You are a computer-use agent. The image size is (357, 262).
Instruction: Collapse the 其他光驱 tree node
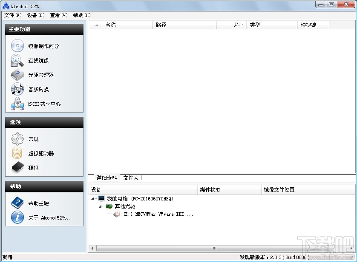coord(100,207)
